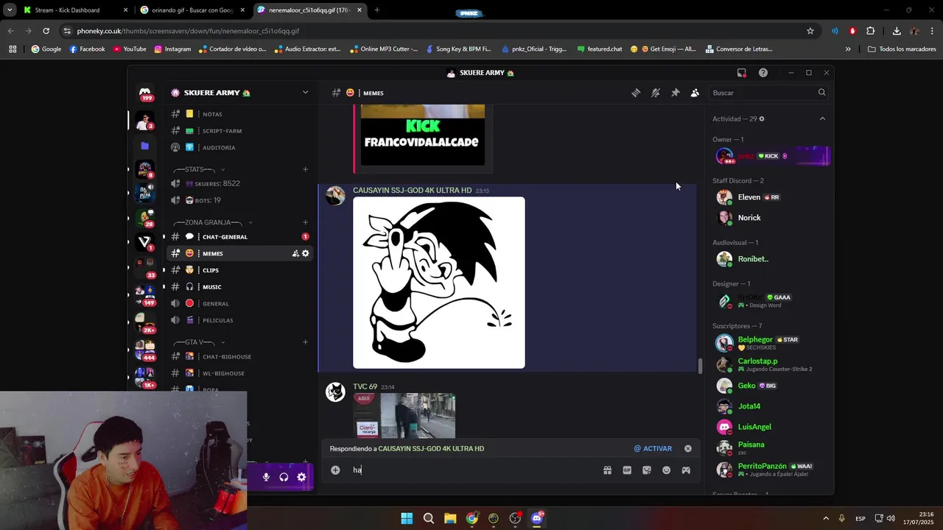
Task: Open Instagram bookmark in Chrome
Action: point(172,49)
